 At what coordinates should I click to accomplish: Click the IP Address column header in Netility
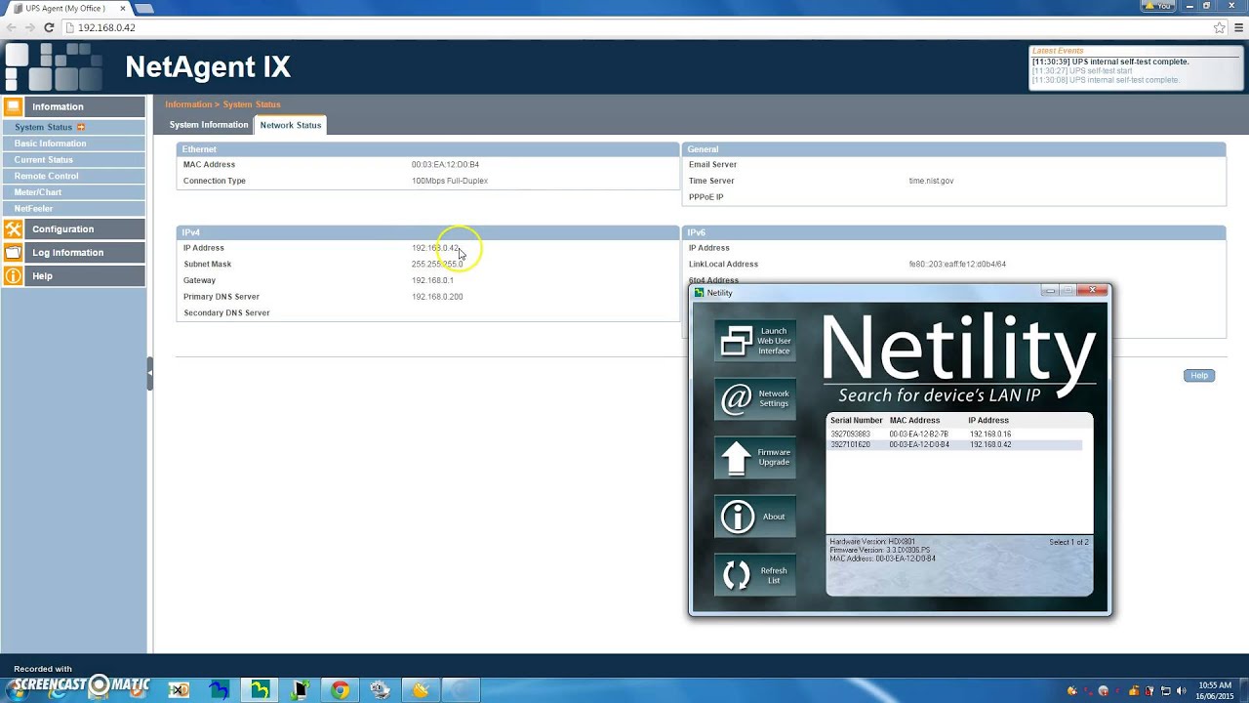[988, 420]
